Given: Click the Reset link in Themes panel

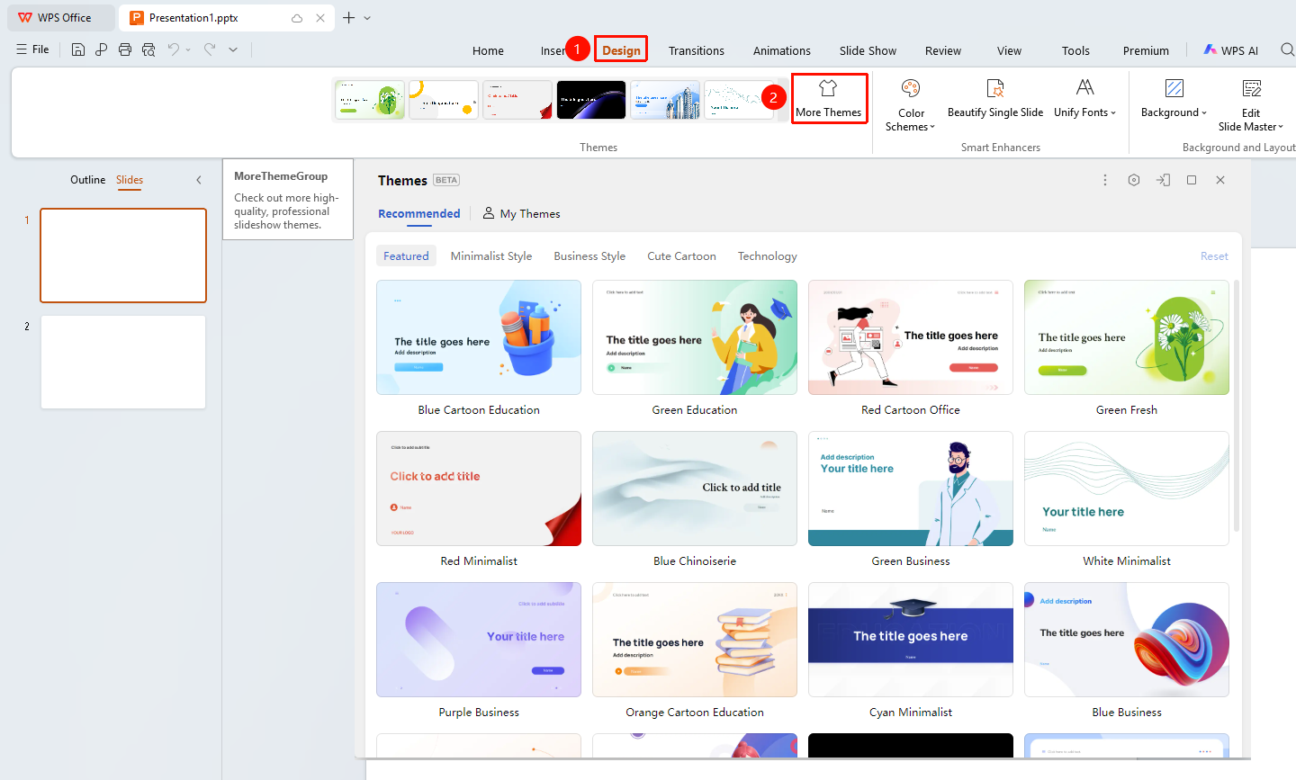Looking at the screenshot, I should click(x=1214, y=256).
